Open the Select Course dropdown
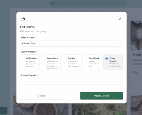Image resolution: width=142 pixels, height=115 pixels. [71, 43]
